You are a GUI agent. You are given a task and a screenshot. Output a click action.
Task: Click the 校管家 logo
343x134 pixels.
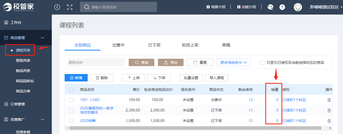(x=18, y=7)
